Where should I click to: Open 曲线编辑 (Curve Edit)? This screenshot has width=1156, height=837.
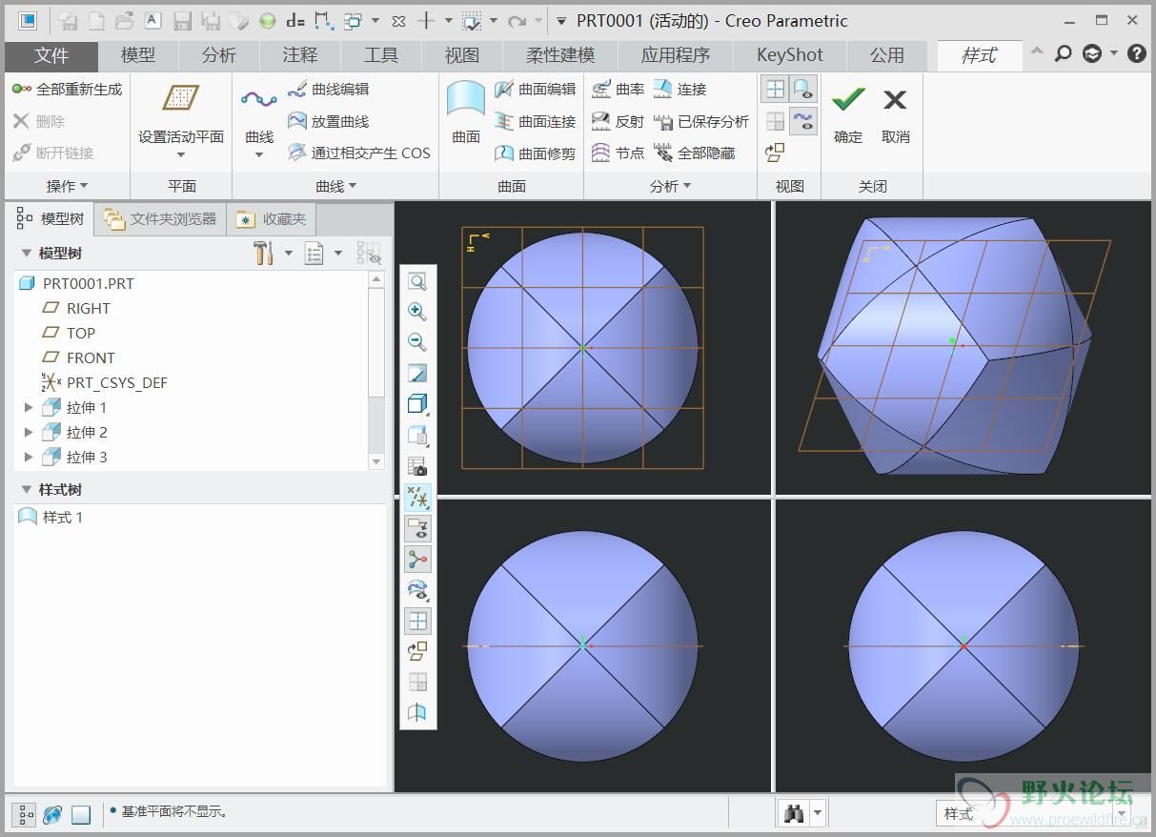point(329,89)
